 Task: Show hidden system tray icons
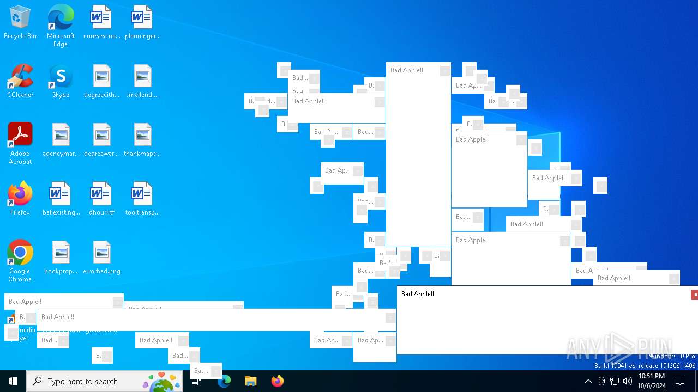tap(588, 381)
